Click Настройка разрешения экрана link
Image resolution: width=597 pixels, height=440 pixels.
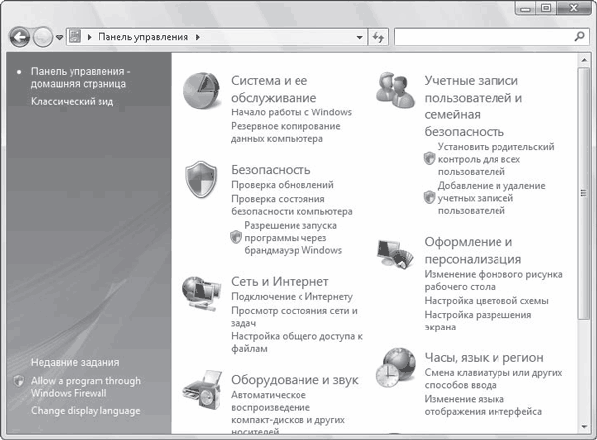[478, 321]
